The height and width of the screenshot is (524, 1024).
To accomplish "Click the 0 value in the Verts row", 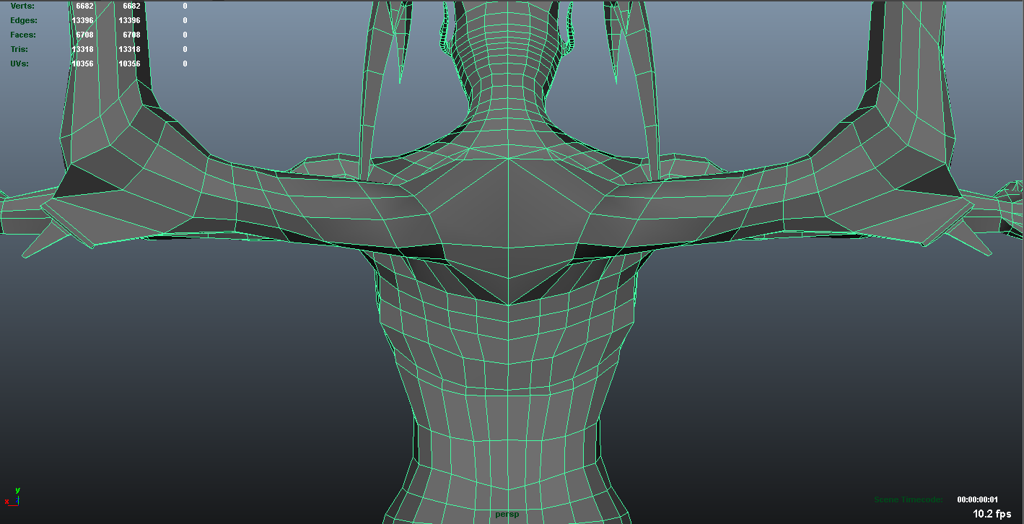I will tap(185, 6).
